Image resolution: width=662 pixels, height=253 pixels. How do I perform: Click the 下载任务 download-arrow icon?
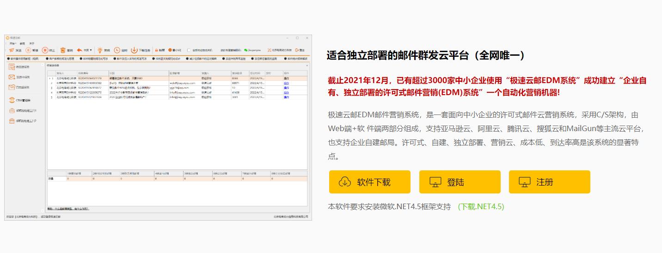(x=134, y=50)
